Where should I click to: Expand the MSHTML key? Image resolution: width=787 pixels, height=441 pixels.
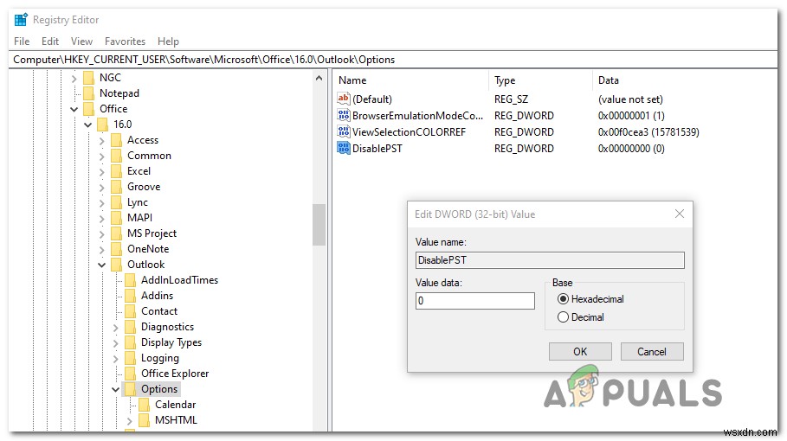(x=130, y=420)
